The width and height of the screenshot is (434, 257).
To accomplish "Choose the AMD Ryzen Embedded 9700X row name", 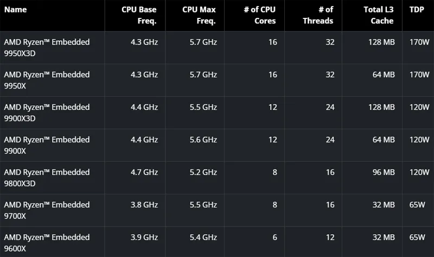I will pyautogui.click(x=47, y=210).
